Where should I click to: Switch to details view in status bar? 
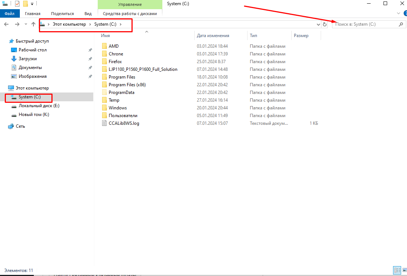tap(397, 270)
